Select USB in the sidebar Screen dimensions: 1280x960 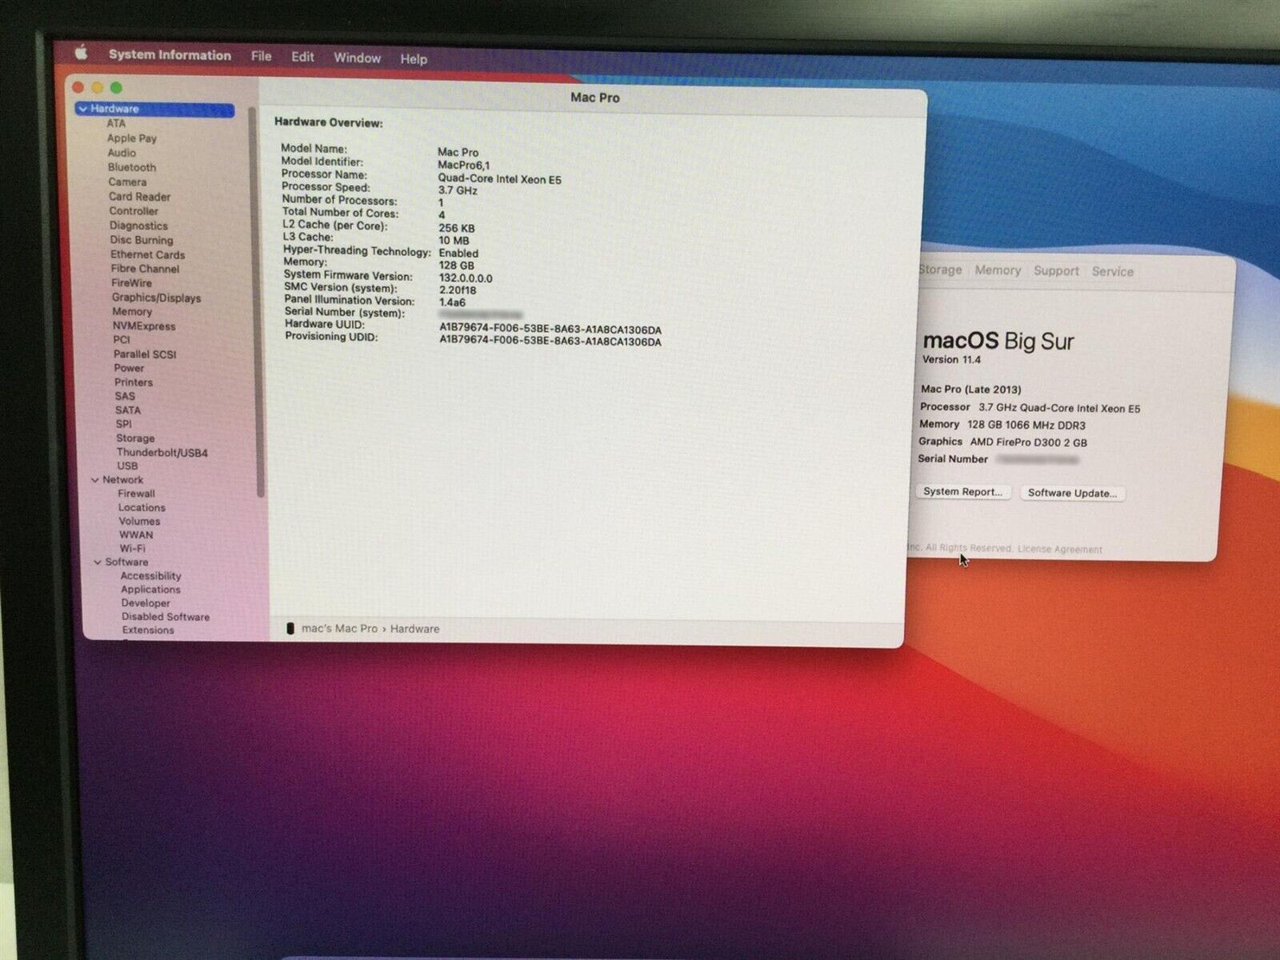click(127, 466)
